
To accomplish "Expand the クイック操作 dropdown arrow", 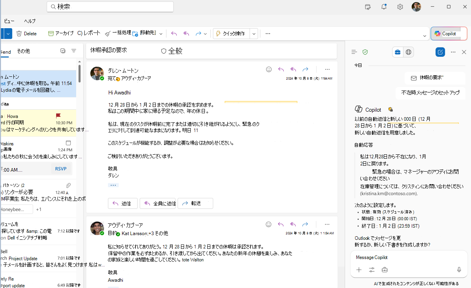I will [254, 34].
